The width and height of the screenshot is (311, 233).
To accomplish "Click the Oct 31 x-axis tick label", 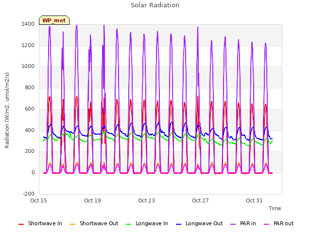I will [x=254, y=200].
